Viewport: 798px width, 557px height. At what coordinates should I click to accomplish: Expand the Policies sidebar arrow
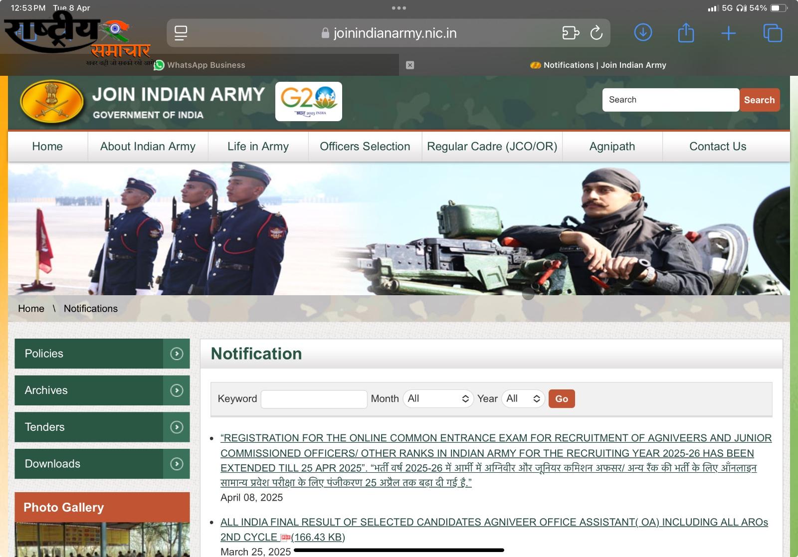(177, 354)
